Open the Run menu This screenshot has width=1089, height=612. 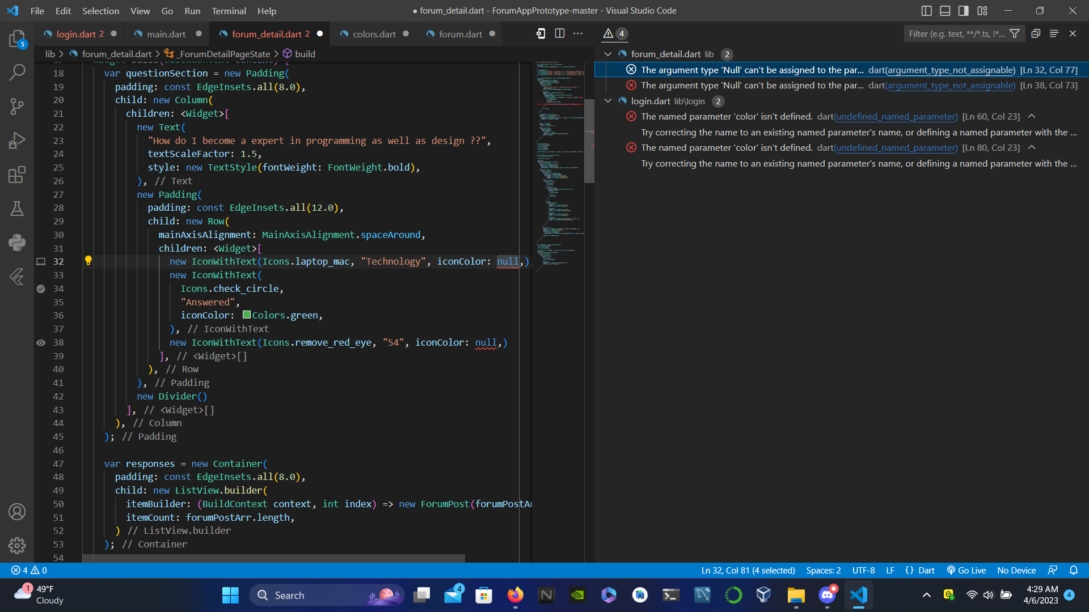[x=192, y=11]
